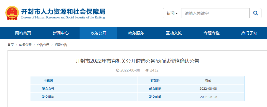Click the 主题词 table label
The height and width of the screenshot is (107, 267).
pos(48,81)
